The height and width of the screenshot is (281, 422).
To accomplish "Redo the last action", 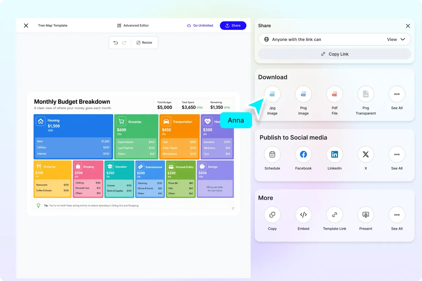I will click(124, 43).
